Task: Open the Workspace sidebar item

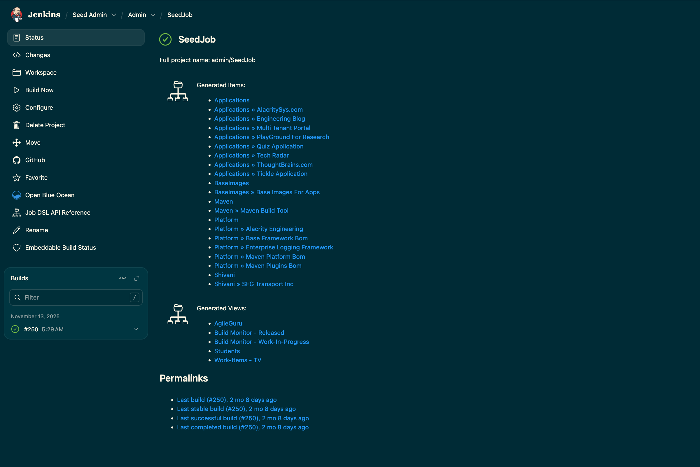Action: click(x=41, y=73)
